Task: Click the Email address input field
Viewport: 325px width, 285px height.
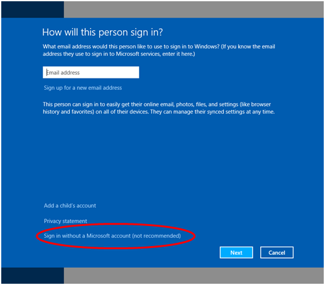Action: tap(91, 72)
